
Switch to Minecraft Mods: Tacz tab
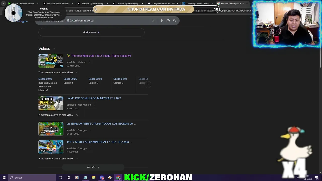pos(58,4)
